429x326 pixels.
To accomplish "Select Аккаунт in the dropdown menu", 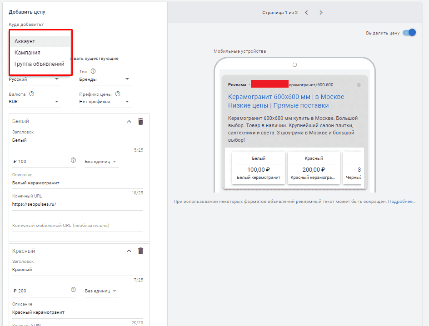I will tap(40, 41).
